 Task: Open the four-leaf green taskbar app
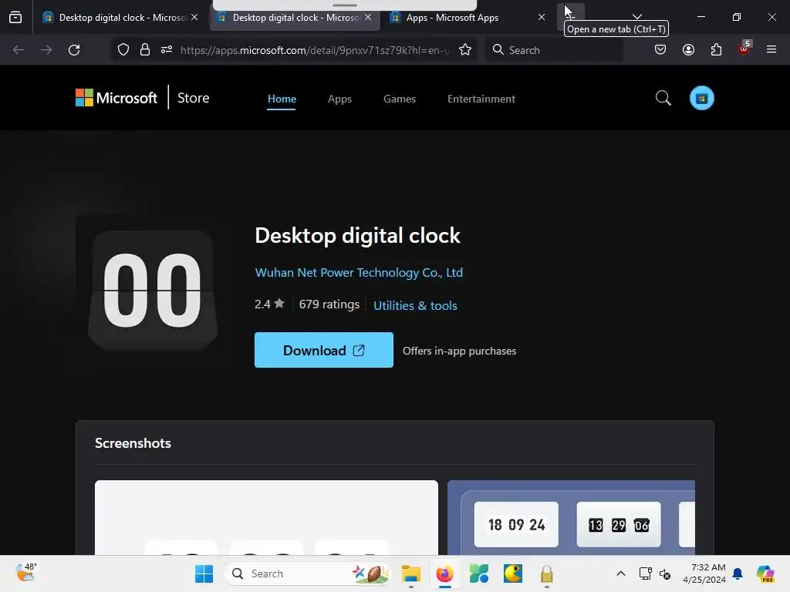(478, 573)
